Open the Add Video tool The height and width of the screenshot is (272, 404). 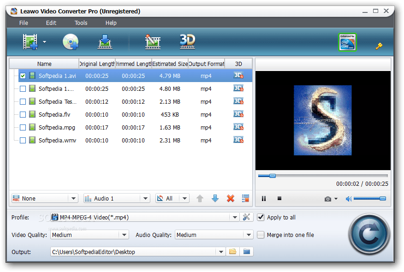tap(29, 41)
